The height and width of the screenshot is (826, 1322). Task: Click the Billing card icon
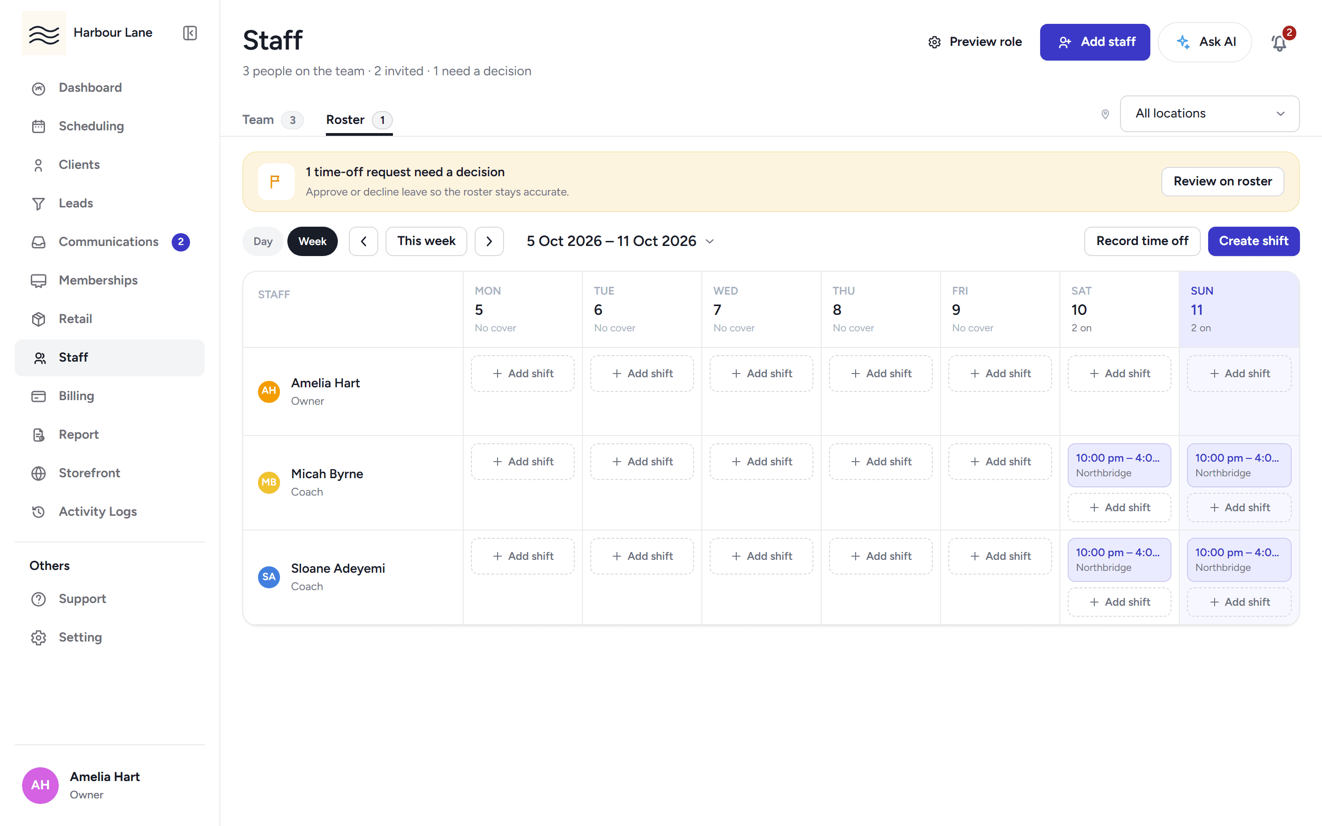click(38, 396)
